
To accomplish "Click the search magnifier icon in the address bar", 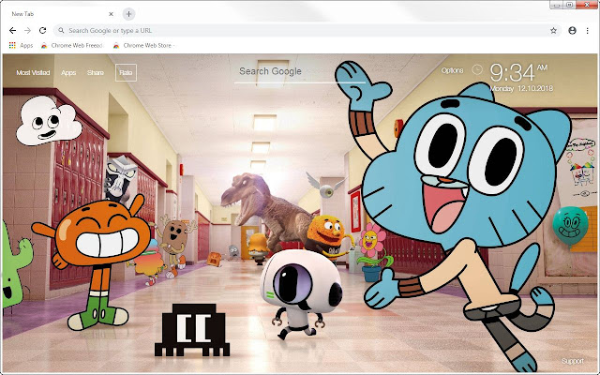I will pos(61,31).
